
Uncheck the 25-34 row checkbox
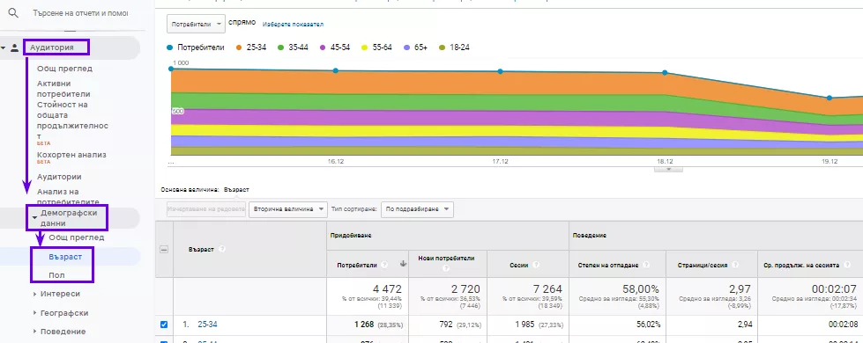click(x=163, y=325)
